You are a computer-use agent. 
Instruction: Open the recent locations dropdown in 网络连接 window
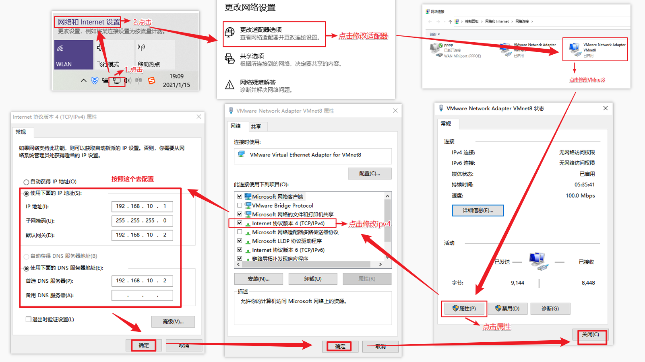point(444,22)
